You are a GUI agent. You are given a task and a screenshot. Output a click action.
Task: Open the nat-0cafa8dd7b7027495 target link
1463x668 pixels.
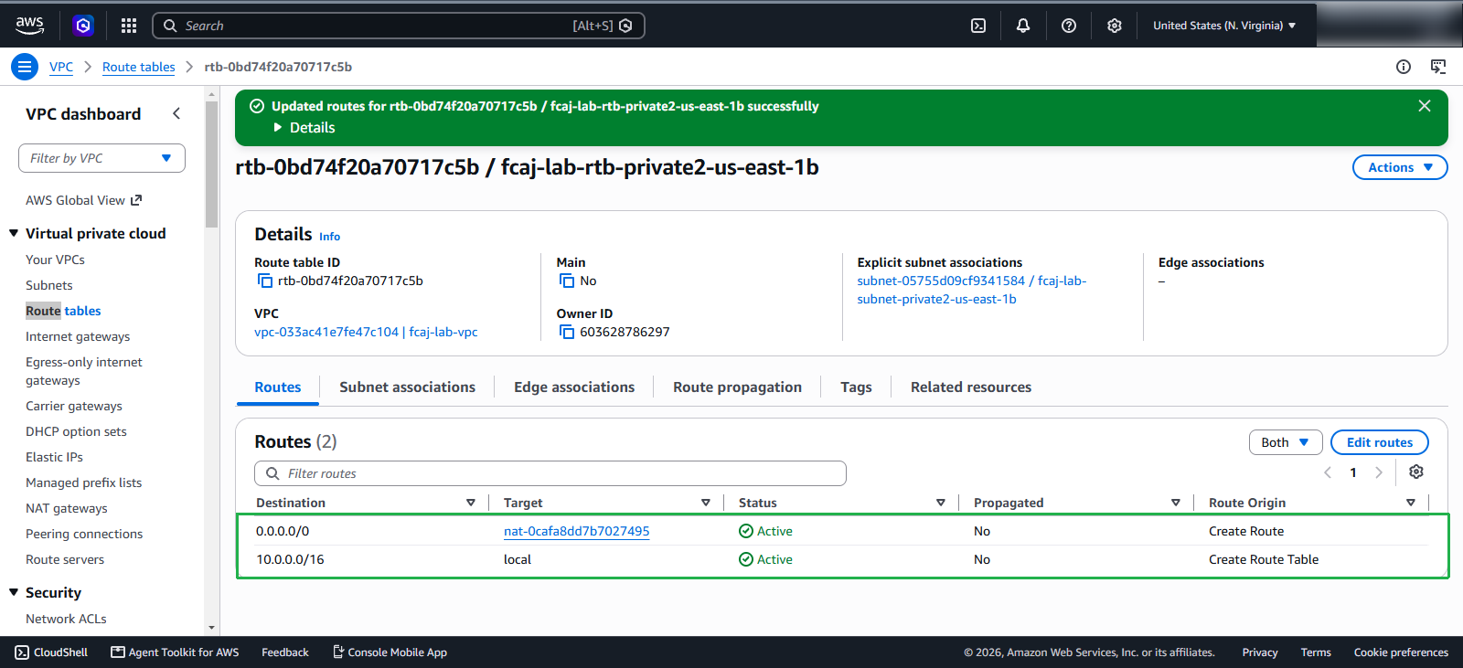pyautogui.click(x=577, y=531)
